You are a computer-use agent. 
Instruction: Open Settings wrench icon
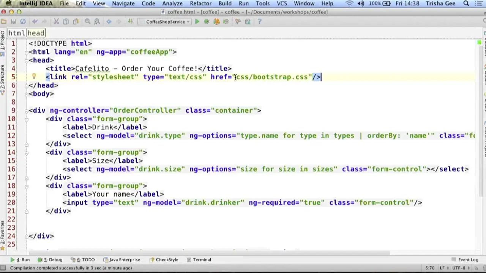pos(238,22)
